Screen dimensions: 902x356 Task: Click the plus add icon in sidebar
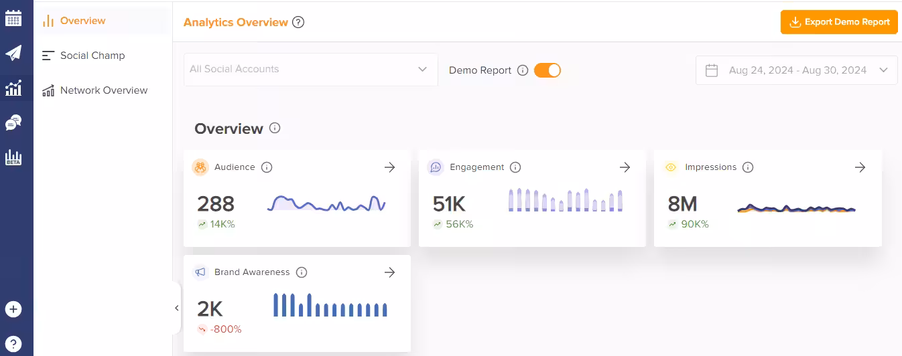tap(13, 309)
